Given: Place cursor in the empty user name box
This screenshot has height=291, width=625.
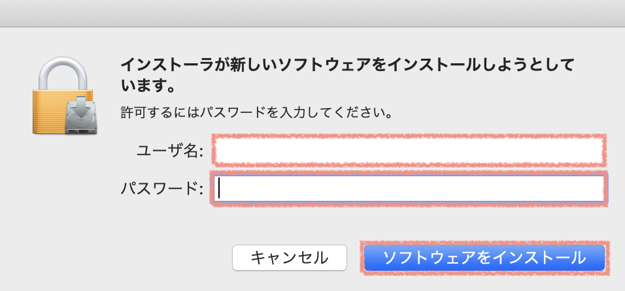Looking at the screenshot, I should 409,150.
